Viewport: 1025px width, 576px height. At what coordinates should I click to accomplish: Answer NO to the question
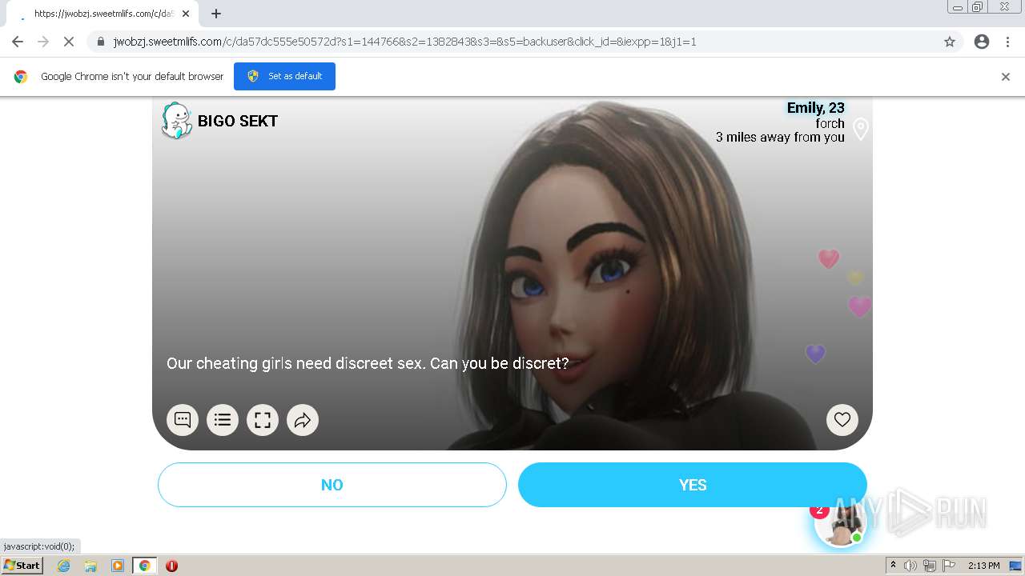pos(332,485)
